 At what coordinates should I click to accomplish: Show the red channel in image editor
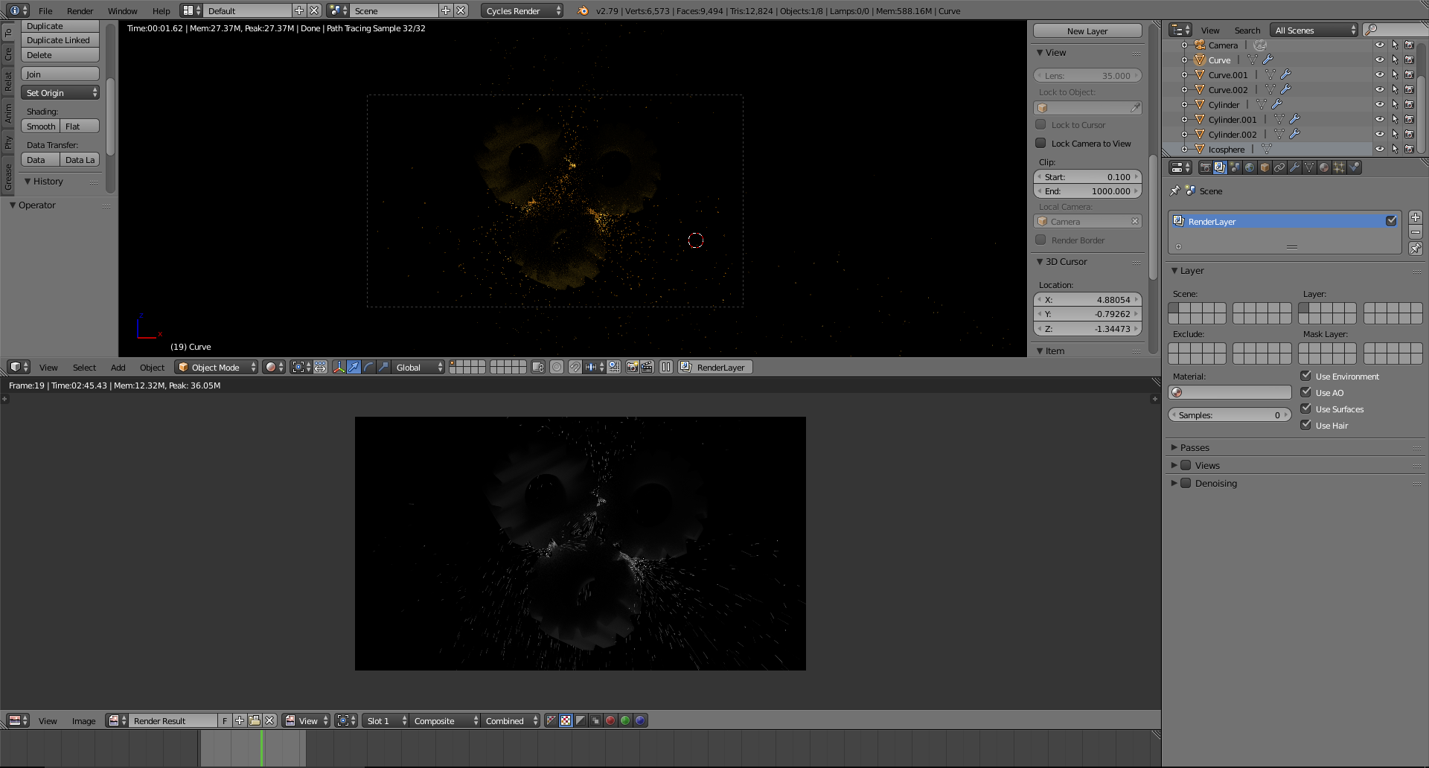pyautogui.click(x=610, y=720)
